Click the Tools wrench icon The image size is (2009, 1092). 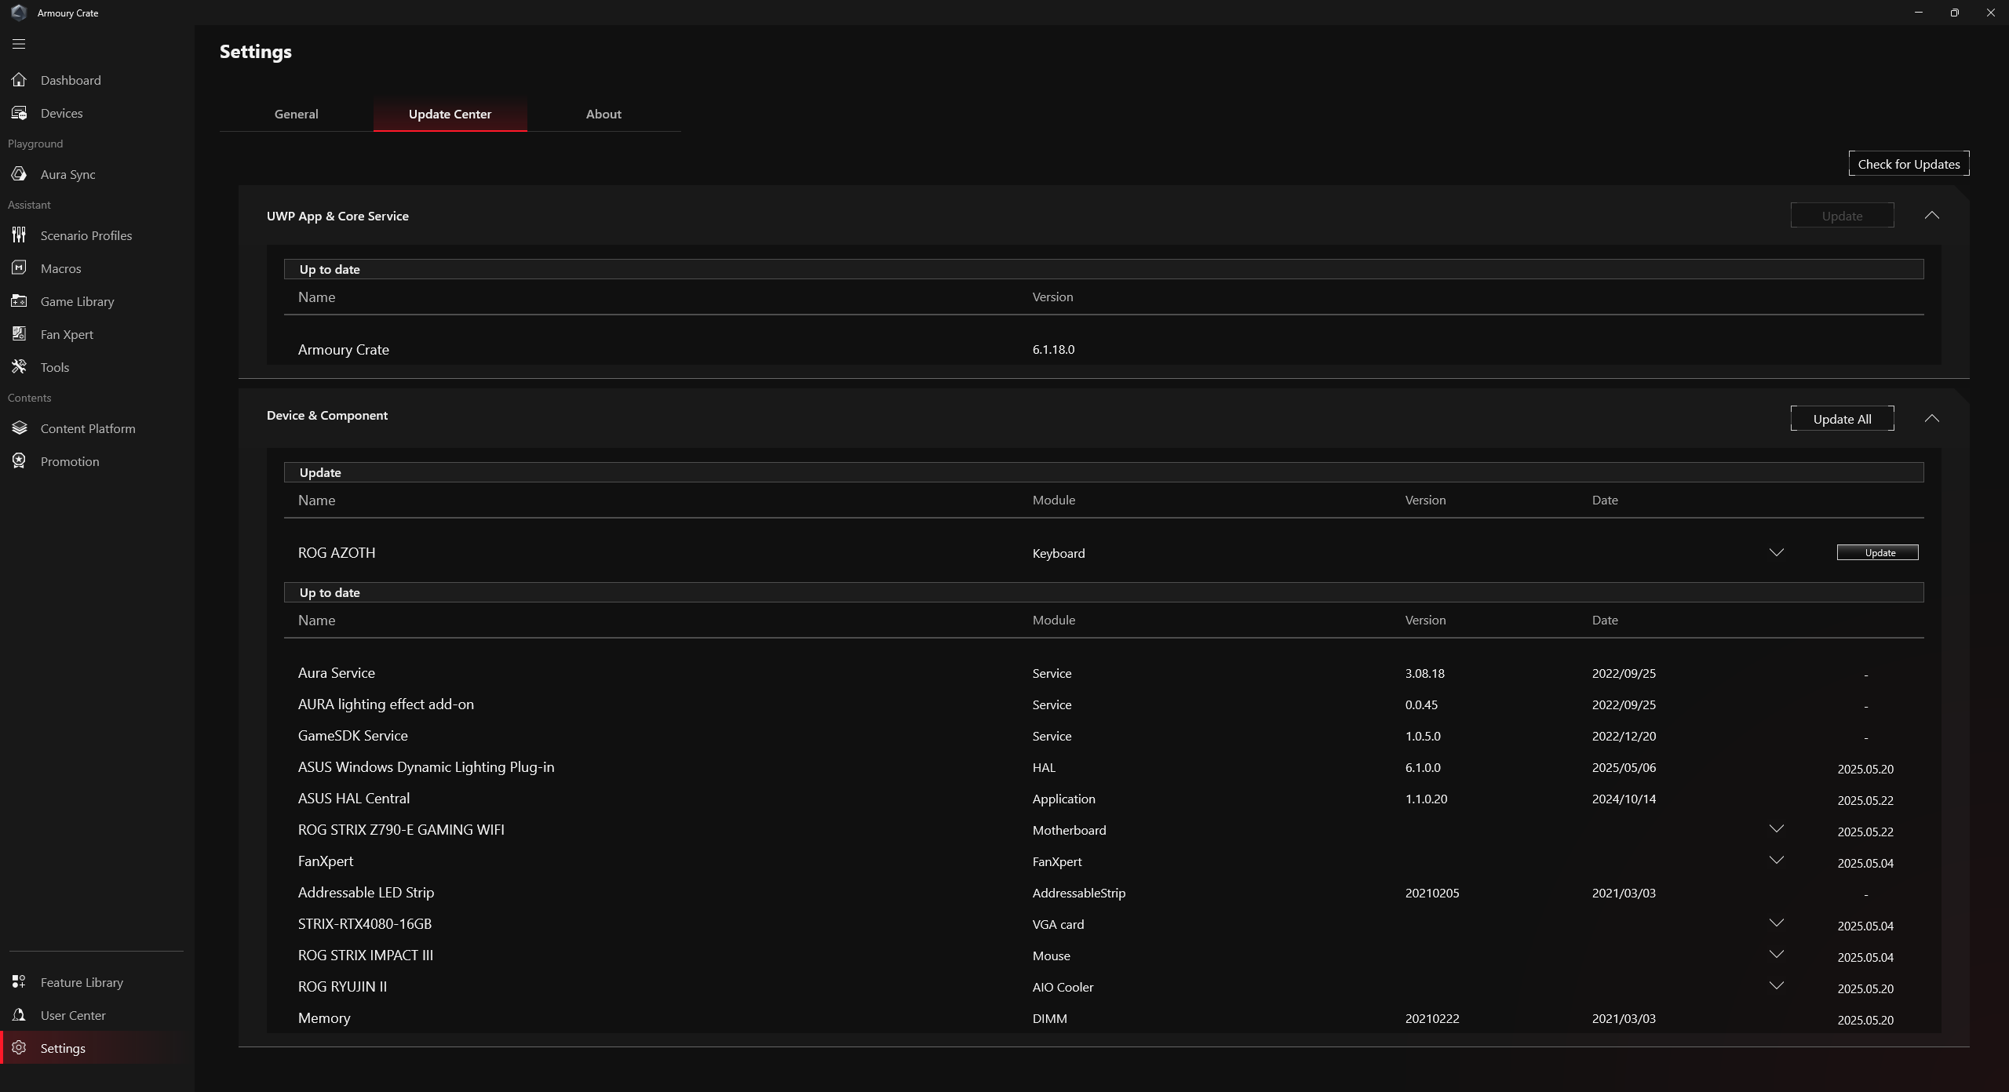click(x=19, y=367)
